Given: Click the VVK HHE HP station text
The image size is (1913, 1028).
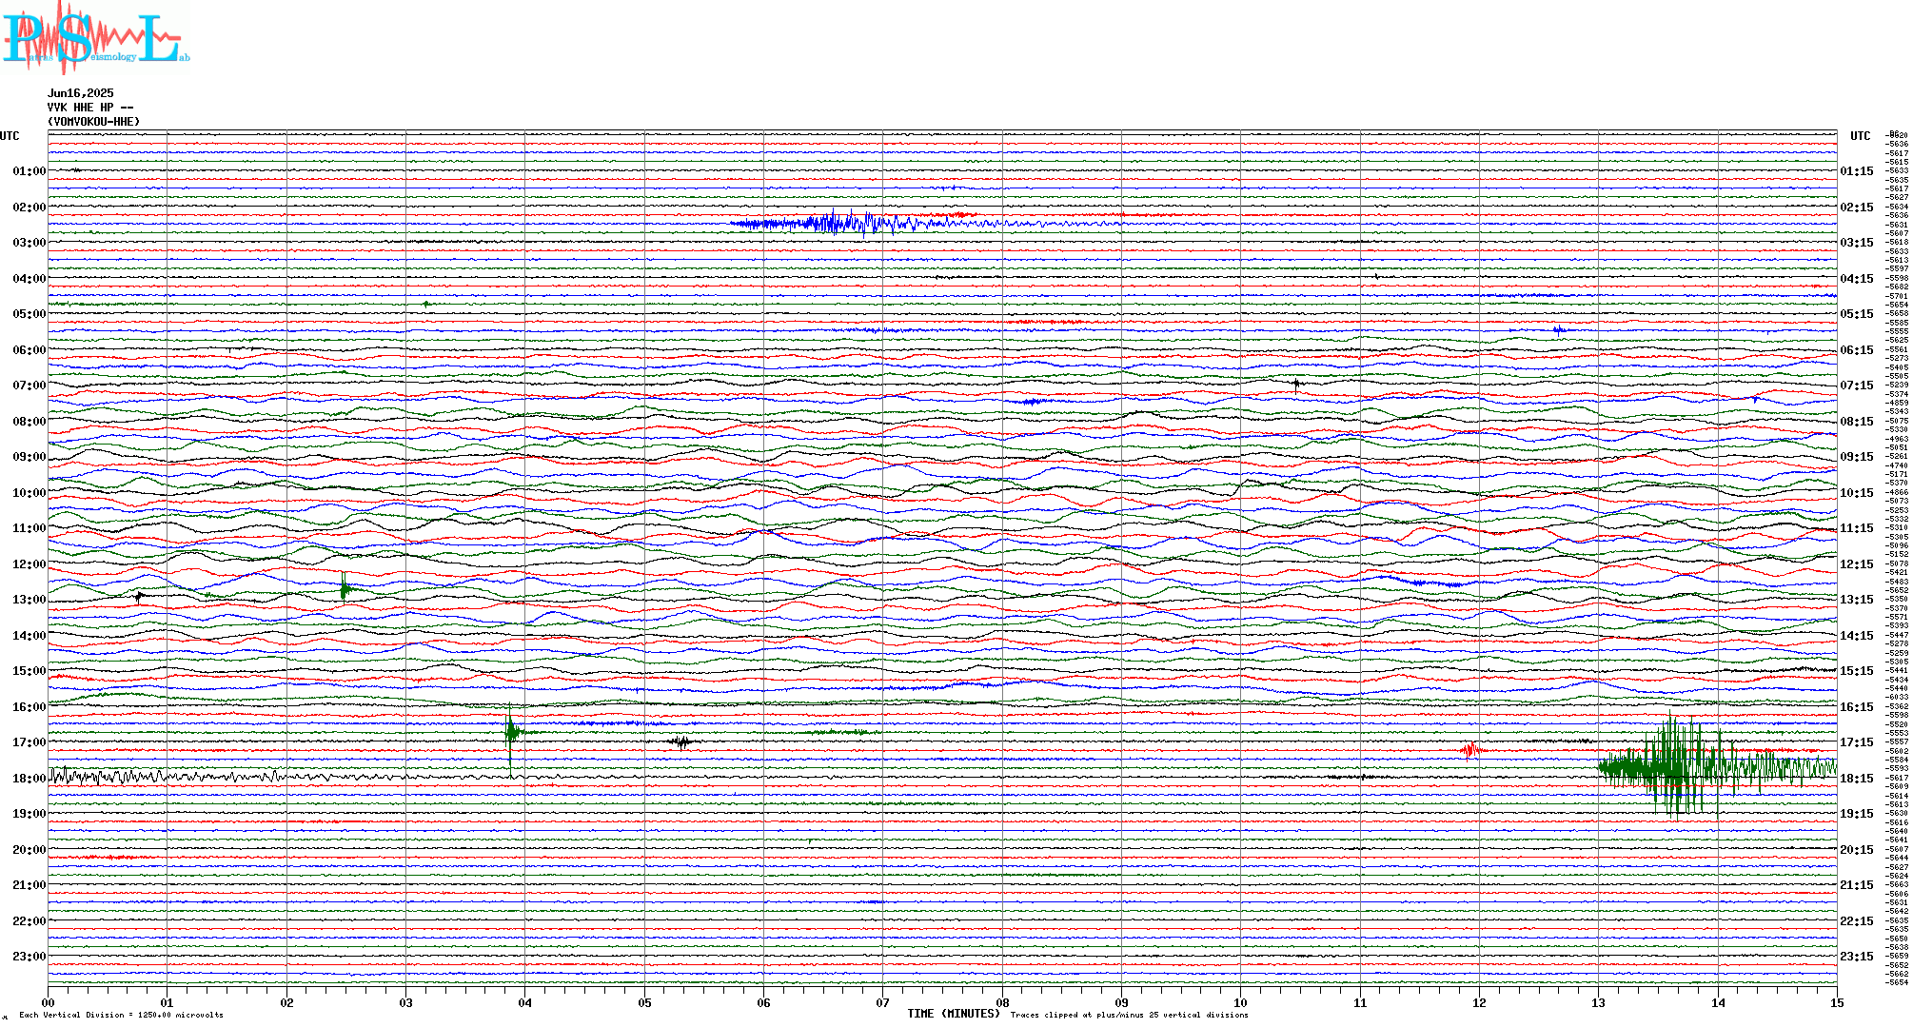Looking at the screenshot, I should click(x=89, y=108).
